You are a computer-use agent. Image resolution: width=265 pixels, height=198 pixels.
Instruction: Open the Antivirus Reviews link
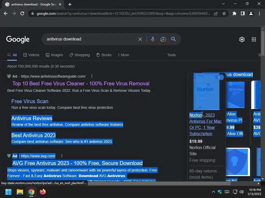click(32, 118)
